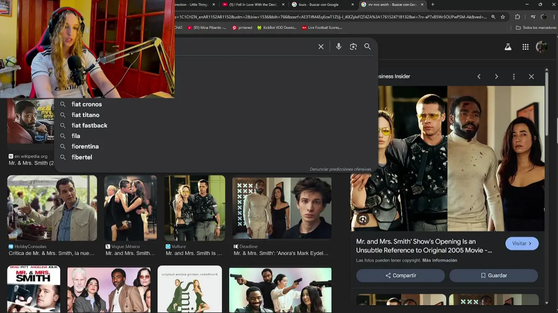Viewport: 558px width, 313px height.
Task: Open a new browser tab
Action: (432, 4)
